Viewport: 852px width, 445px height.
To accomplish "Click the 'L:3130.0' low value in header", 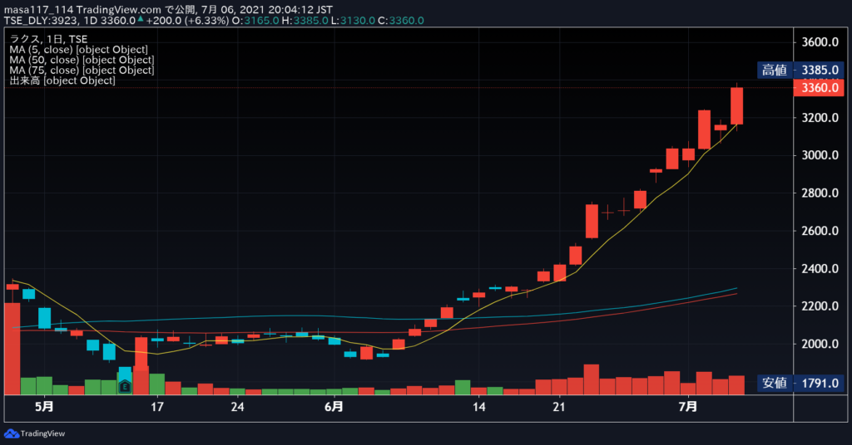I will (x=353, y=21).
